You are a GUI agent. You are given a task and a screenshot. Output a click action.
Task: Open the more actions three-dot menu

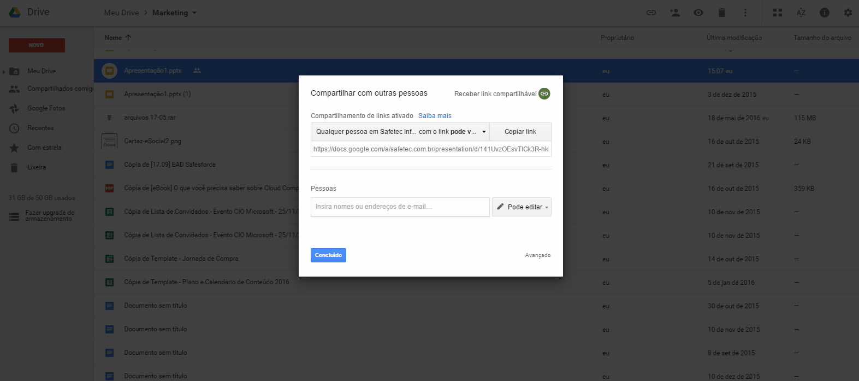click(745, 13)
